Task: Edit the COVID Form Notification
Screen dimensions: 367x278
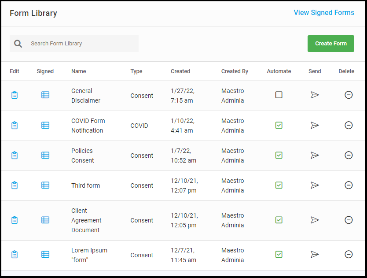Action: click(15, 125)
